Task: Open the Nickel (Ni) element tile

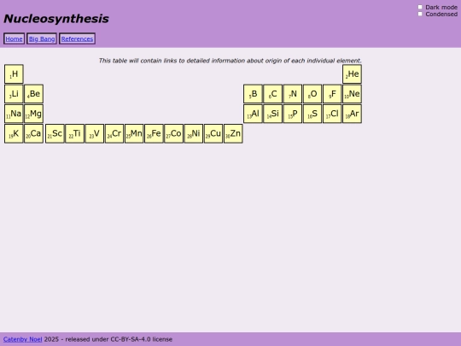Action: (194, 133)
